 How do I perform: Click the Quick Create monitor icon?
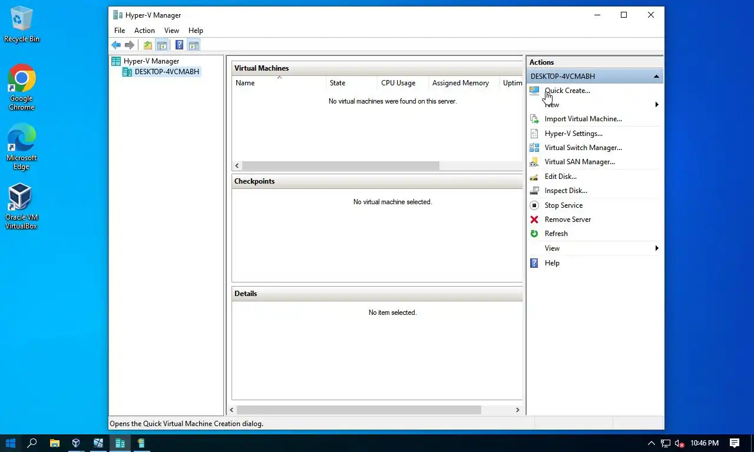coord(534,91)
